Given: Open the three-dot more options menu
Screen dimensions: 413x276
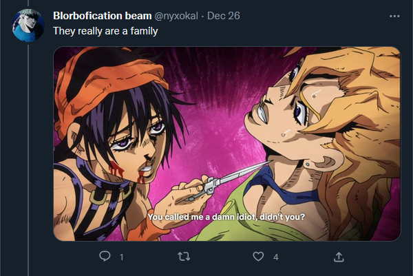Looking at the screenshot, I should [x=394, y=16].
